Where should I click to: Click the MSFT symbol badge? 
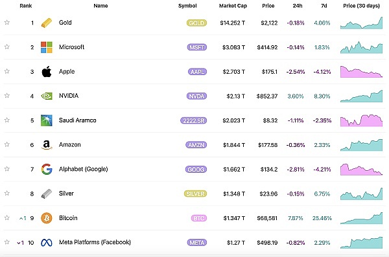(197, 47)
